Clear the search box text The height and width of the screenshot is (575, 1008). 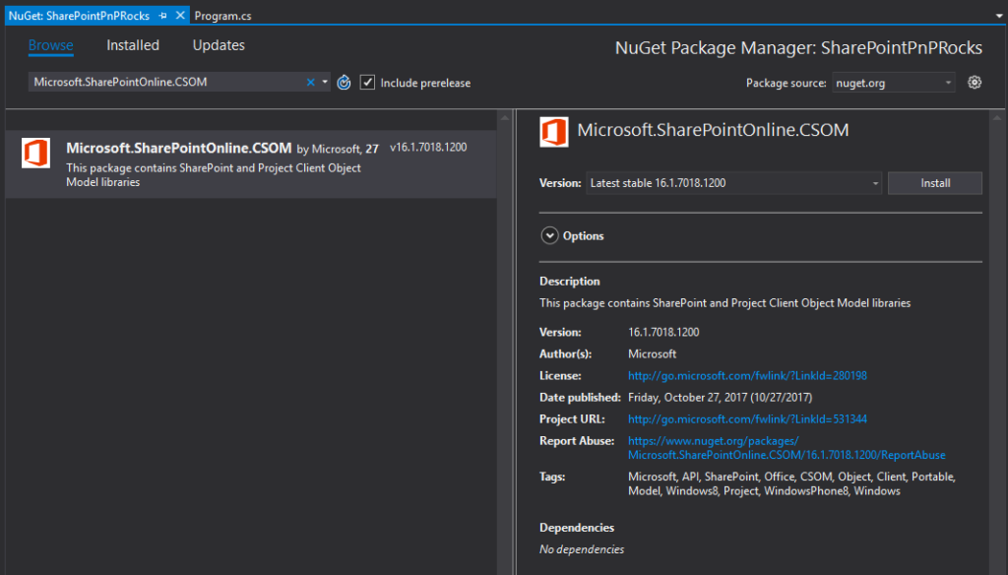(x=310, y=82)
